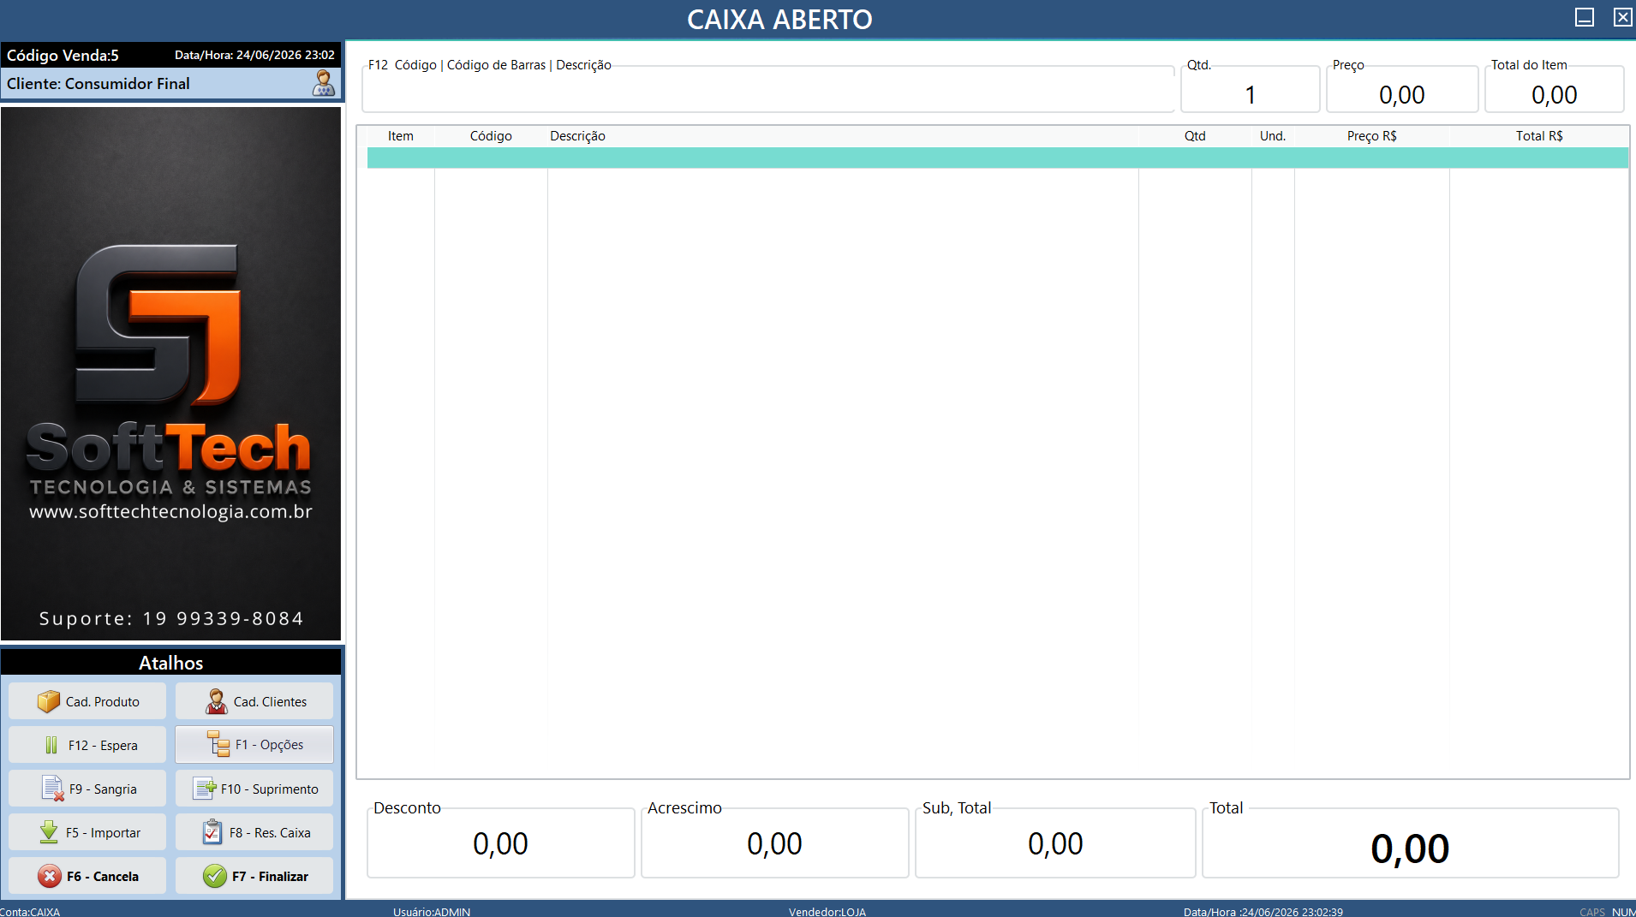
Task: Click the F9 - Sangria document icon
Action: coord(53,789)
